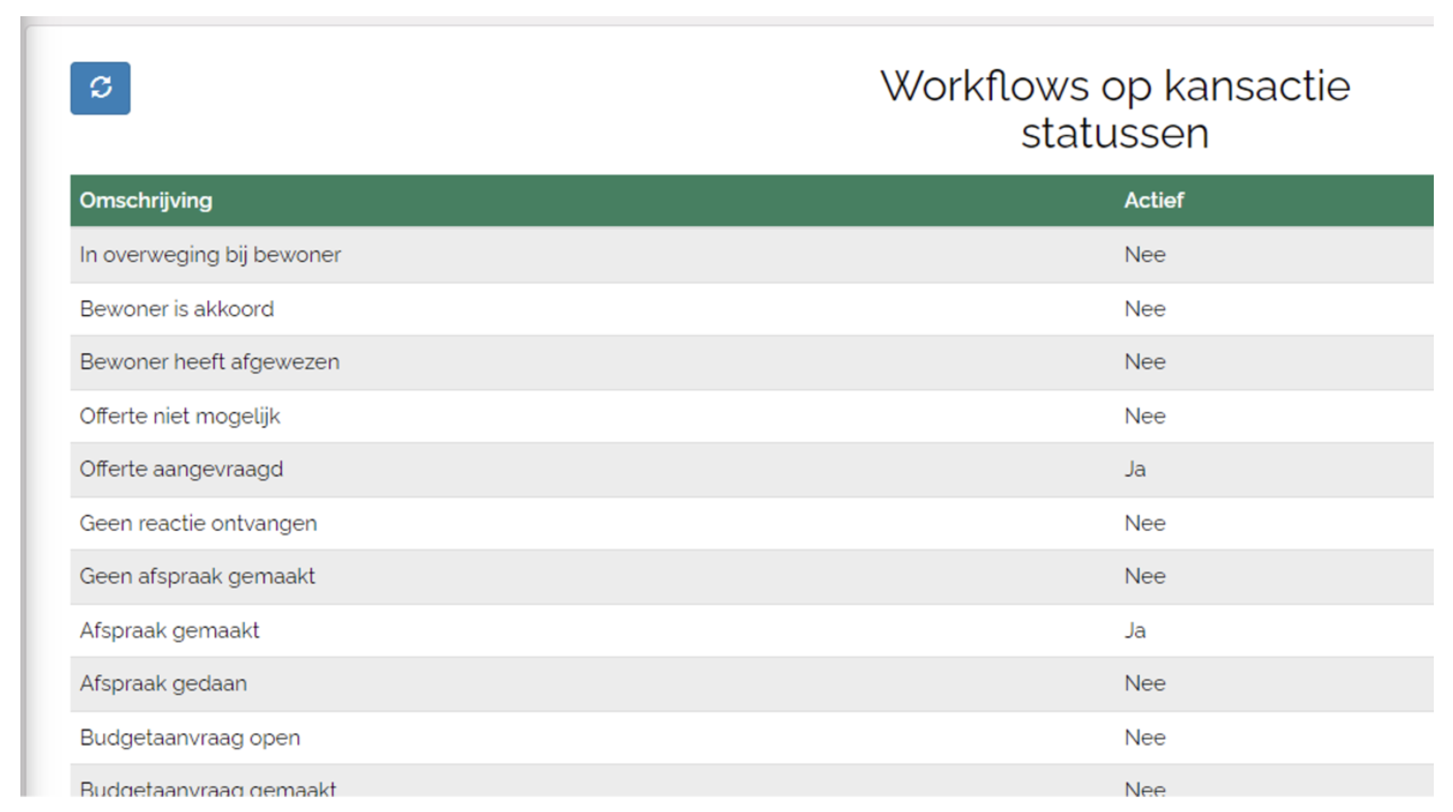Click 'Nee' in the Budgetaanvraag open row

pos(1144,738)
